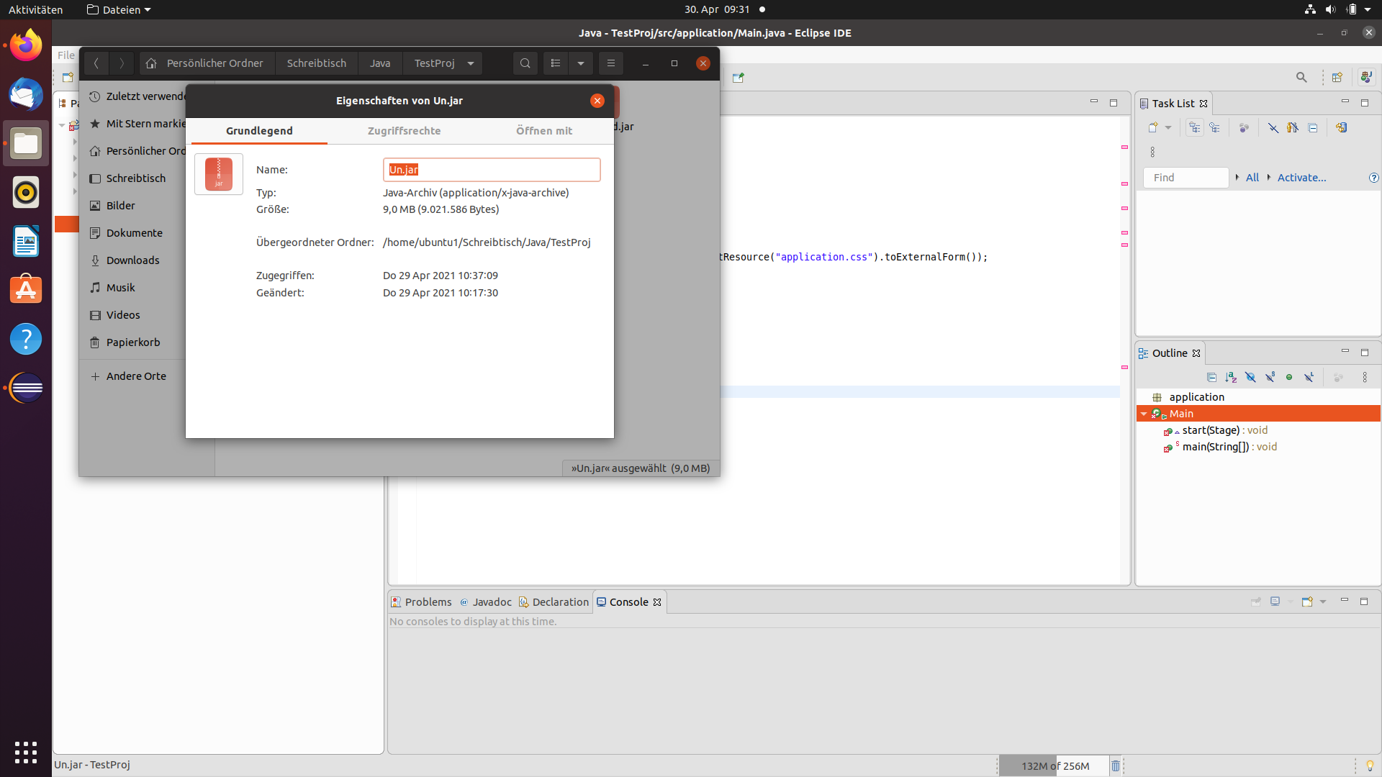This screenshot has width=1382, height=777.
Task: Open Console dropdown arrow in Console view
Action: pyautogui.click(x=1323, y=601)
